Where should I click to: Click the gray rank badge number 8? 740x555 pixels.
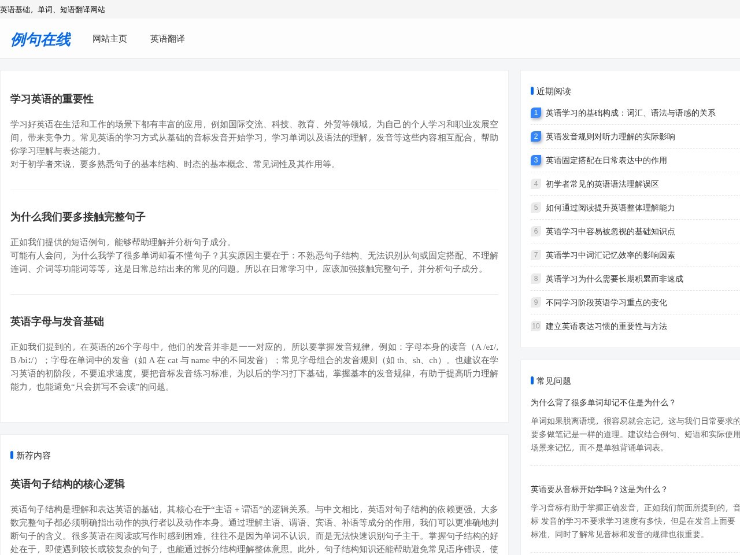click(536, 279)
